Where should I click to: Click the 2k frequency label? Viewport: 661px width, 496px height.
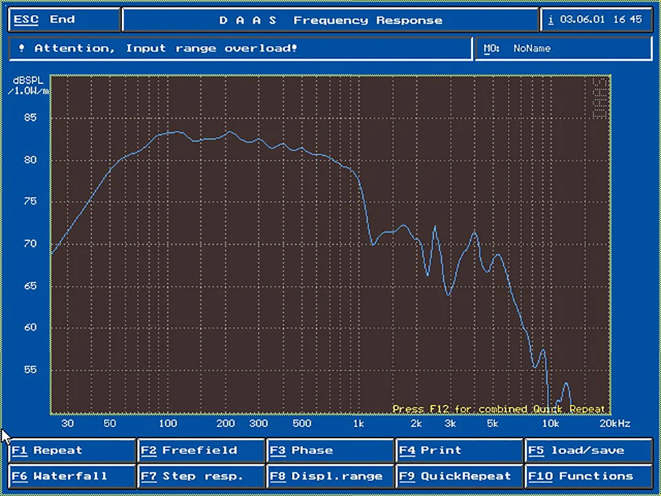[416, 424]
